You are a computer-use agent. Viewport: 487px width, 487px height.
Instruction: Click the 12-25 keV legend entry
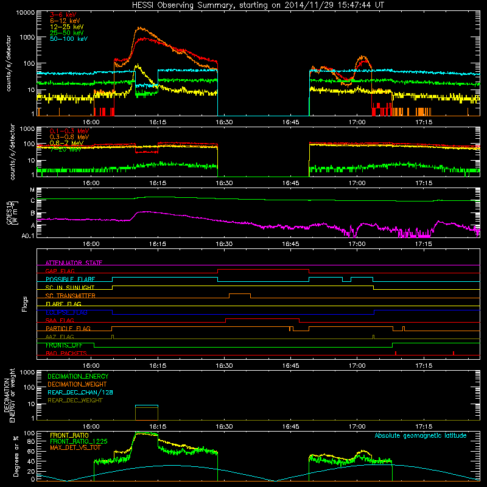tap(67, 27)
